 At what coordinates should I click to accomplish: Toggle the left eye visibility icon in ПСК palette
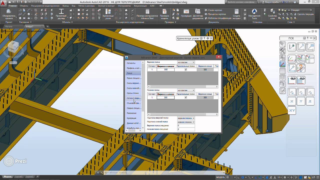(292, 80)
